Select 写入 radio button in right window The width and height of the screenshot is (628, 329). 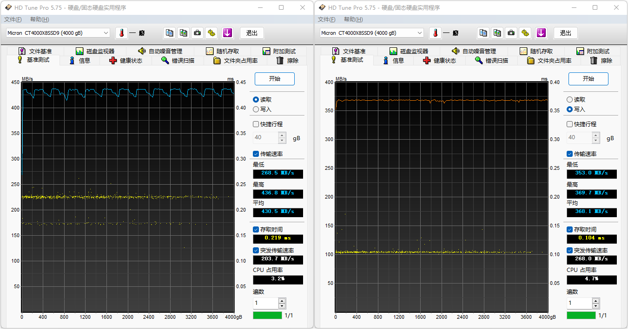pyautogui.click(x=569, y=110)
